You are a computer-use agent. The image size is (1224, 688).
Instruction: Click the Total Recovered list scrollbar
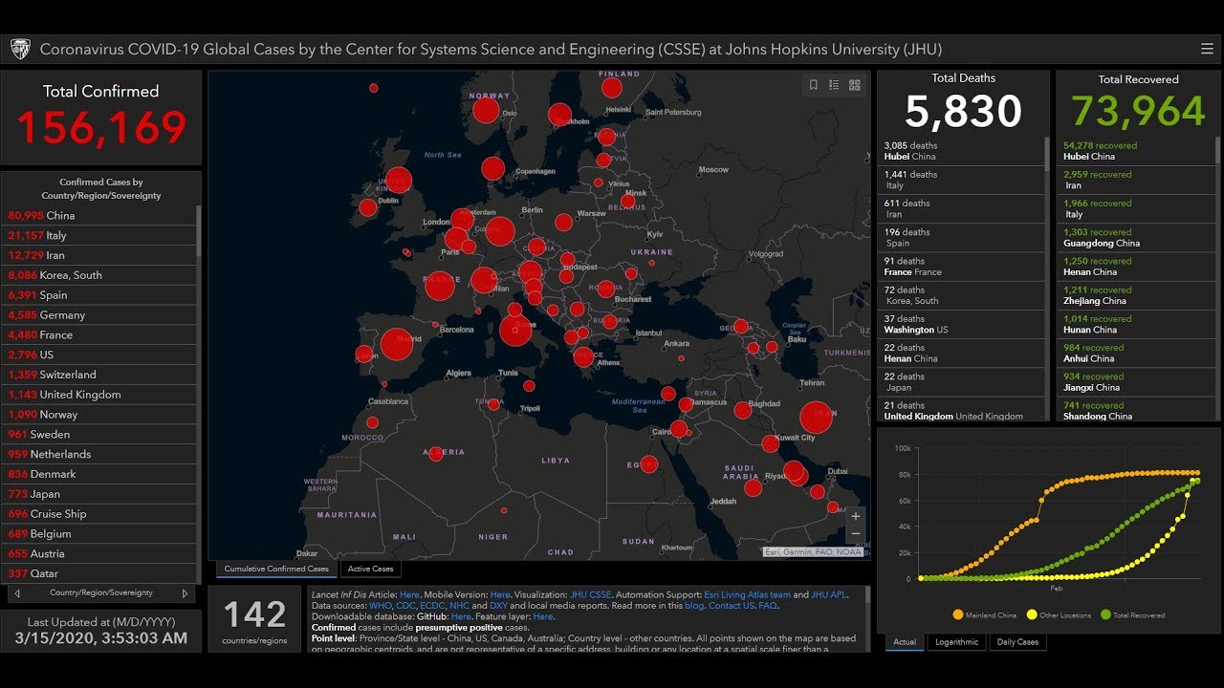[1217, 278]
